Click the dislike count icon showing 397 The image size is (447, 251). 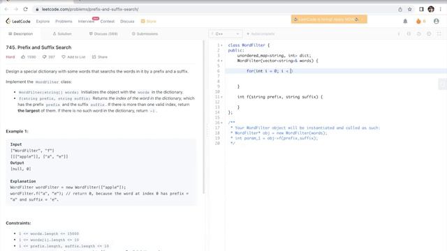[45, 57]
